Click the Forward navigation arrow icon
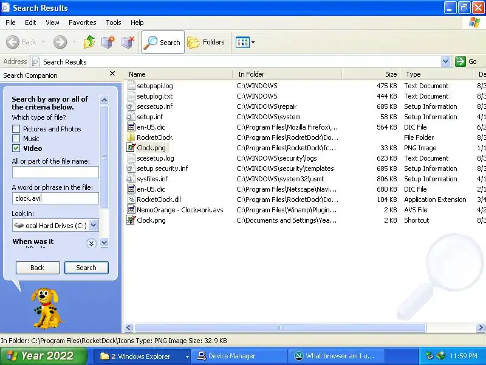The width and height of the screenshot is (486, 365). 60,42
